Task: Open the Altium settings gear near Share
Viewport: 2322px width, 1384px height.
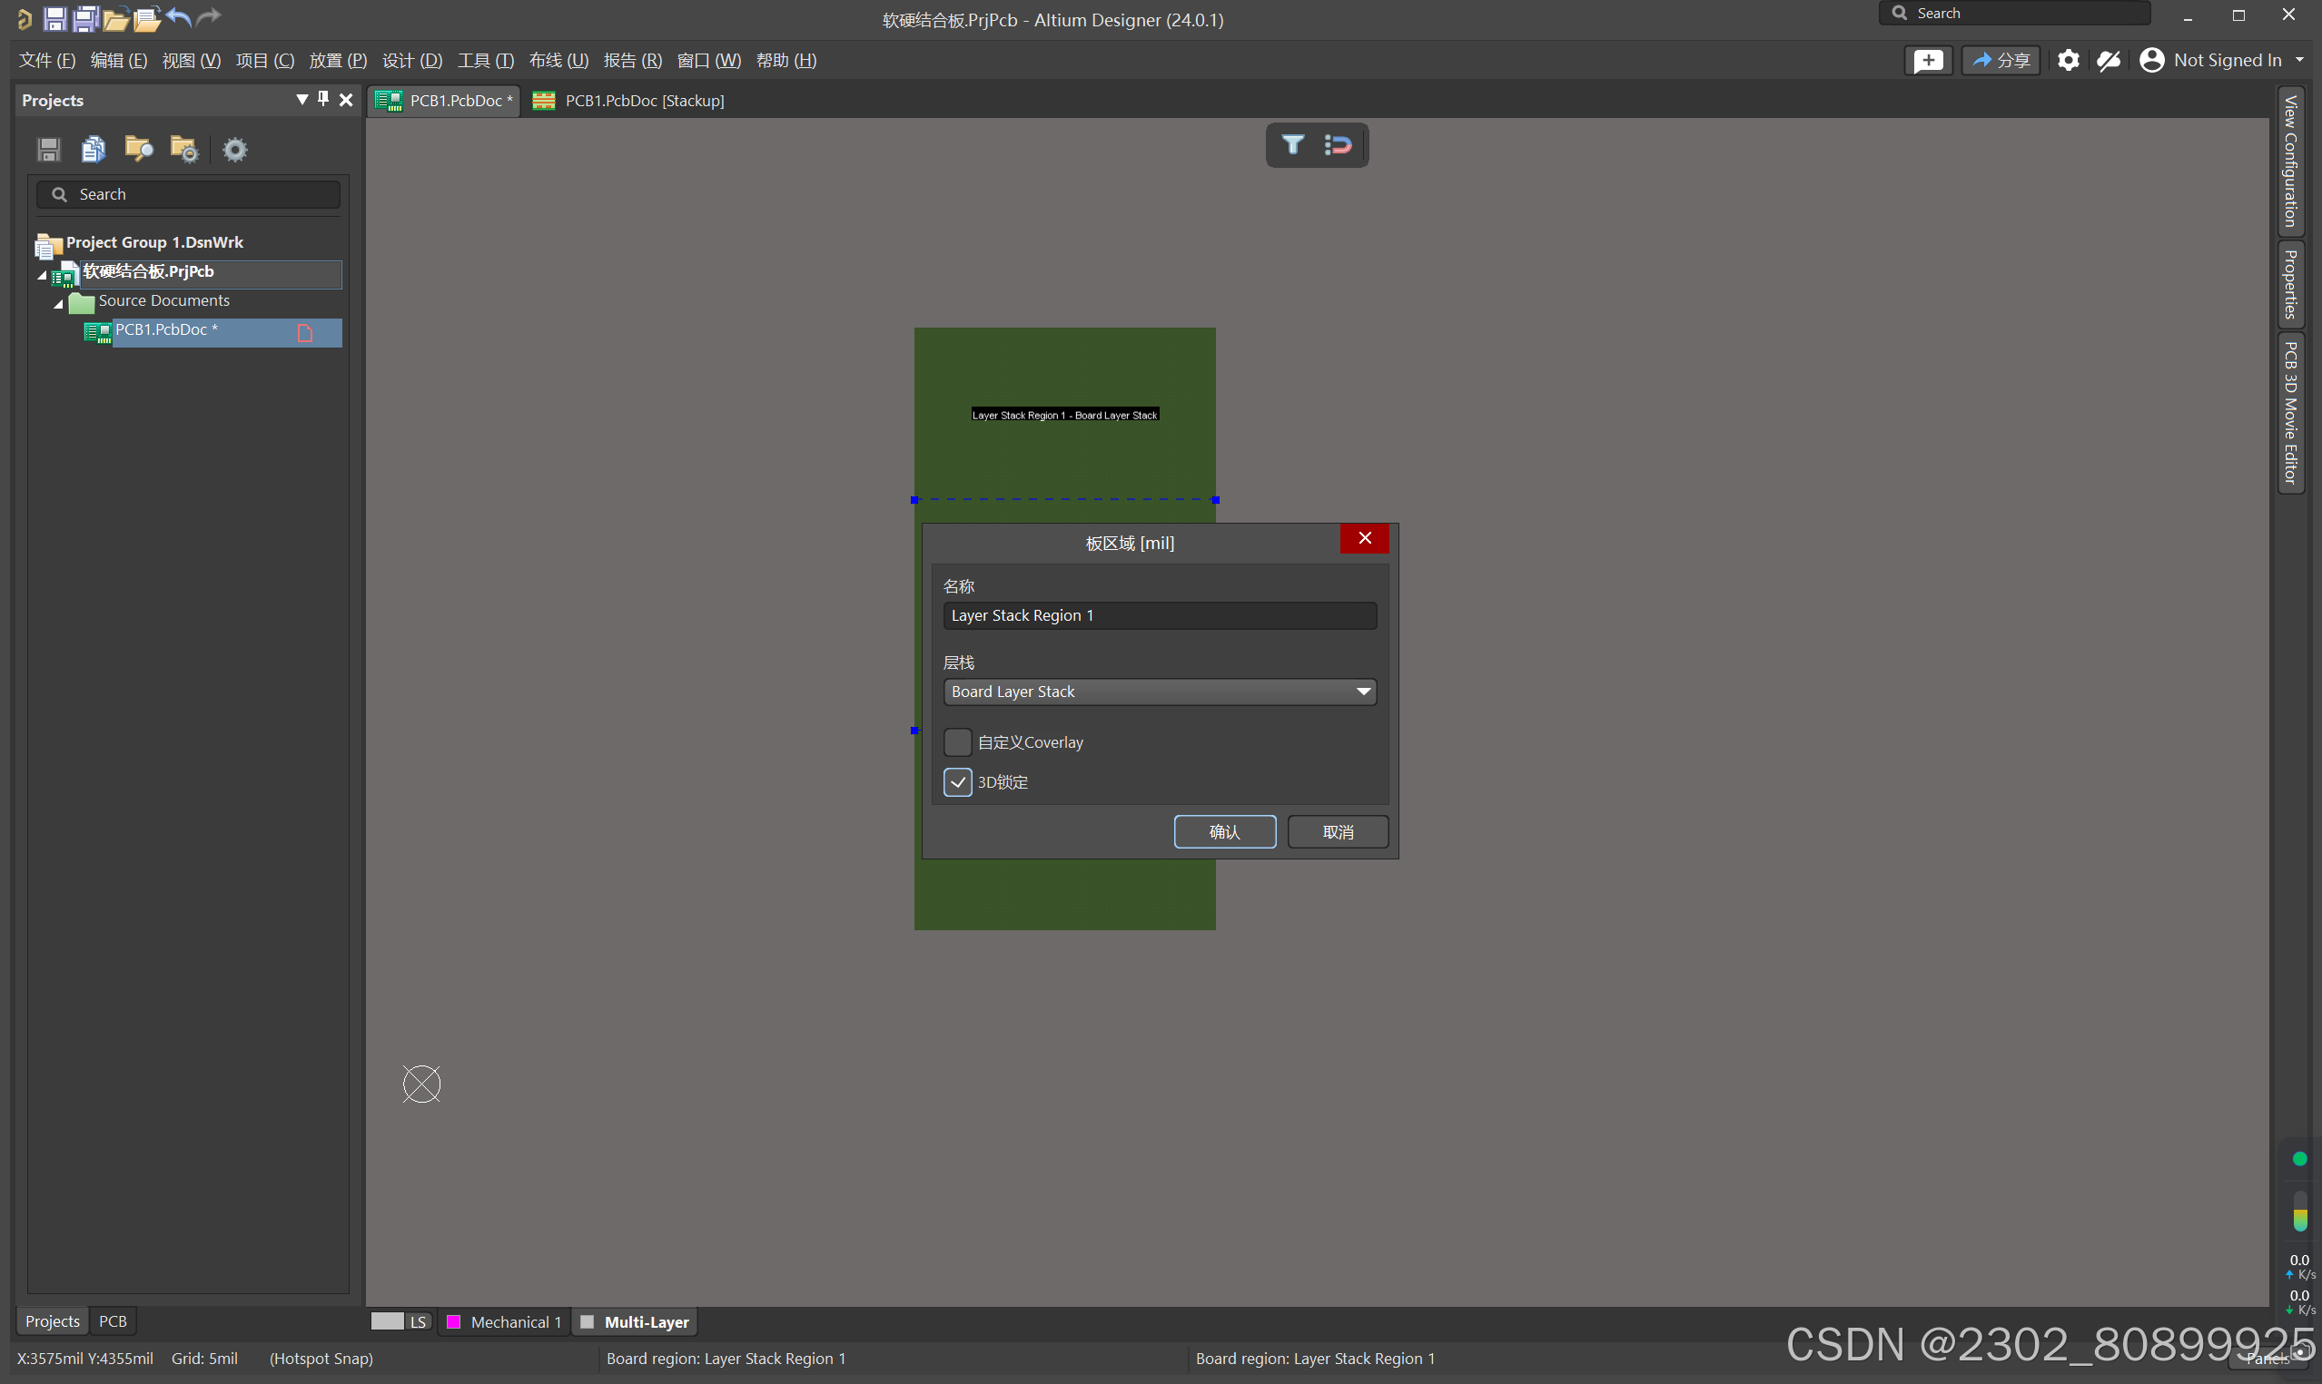Action: point(2068,61)
